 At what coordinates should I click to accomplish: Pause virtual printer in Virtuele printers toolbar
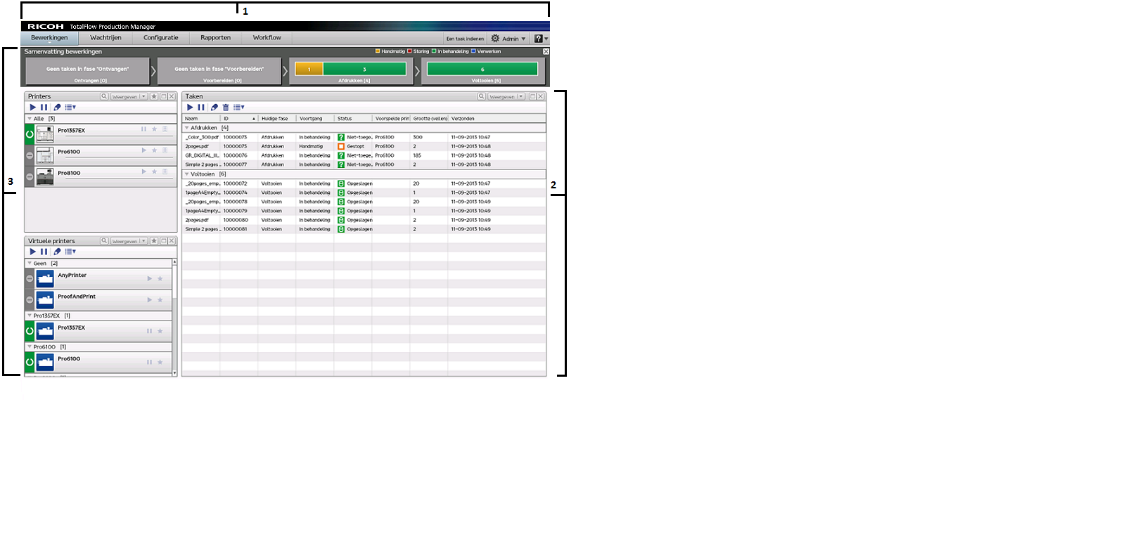[44, 252]
